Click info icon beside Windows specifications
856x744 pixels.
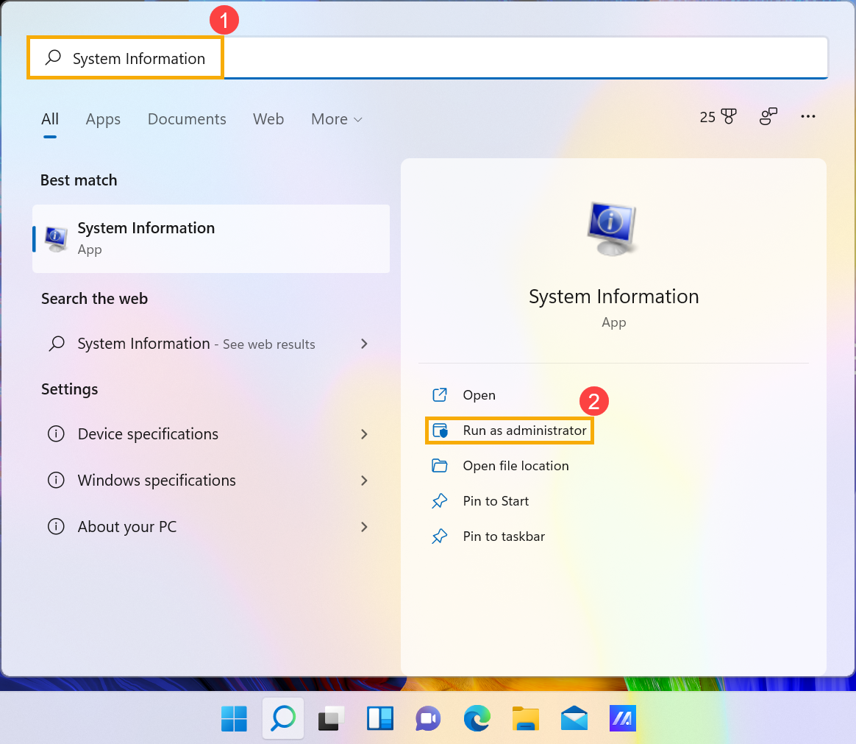pos(56,481)
